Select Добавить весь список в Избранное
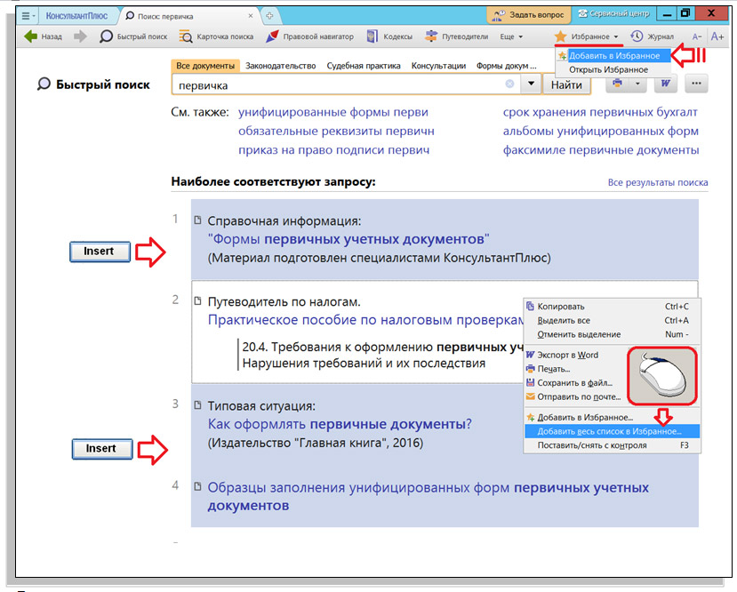Image resolution: width=737 pixels, height=592 pixels. coord(603,431)
